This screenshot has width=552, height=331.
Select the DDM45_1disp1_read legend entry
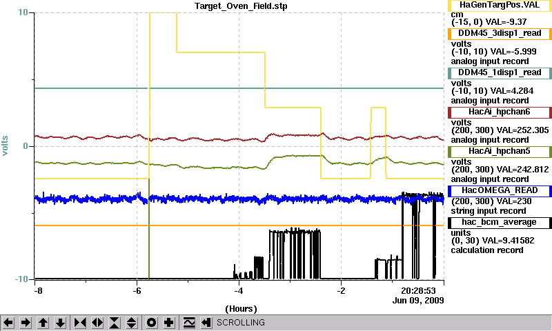pyautogui.click(x=500, y=73)
